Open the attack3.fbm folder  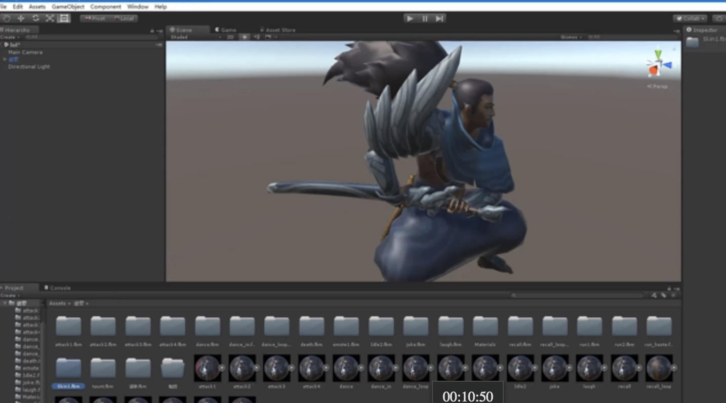point(138,326)
